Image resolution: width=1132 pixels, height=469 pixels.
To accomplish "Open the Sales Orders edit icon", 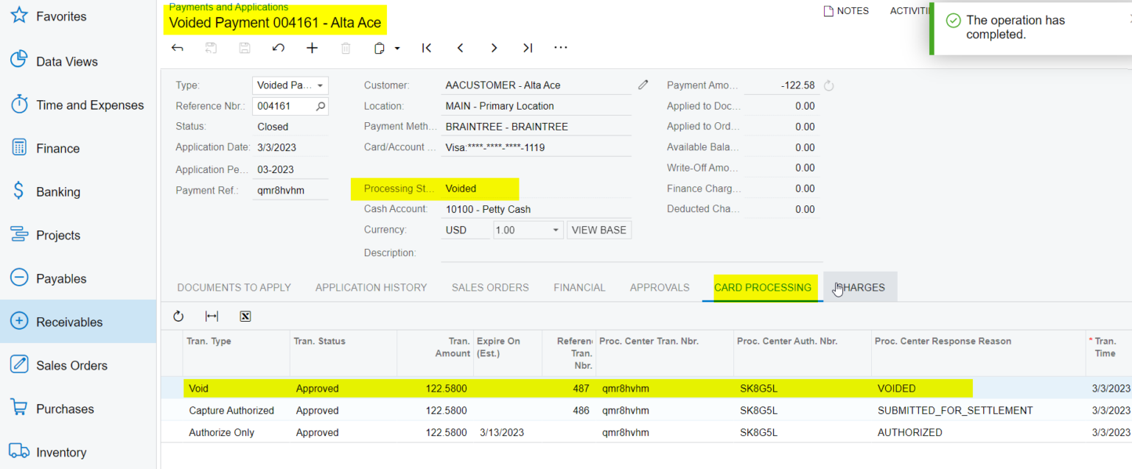I will coord(19,364).
